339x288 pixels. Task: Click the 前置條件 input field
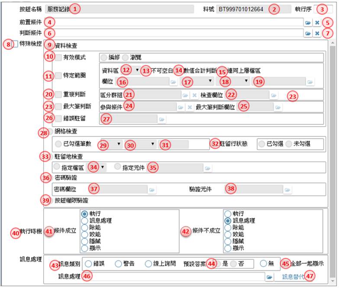174,23
